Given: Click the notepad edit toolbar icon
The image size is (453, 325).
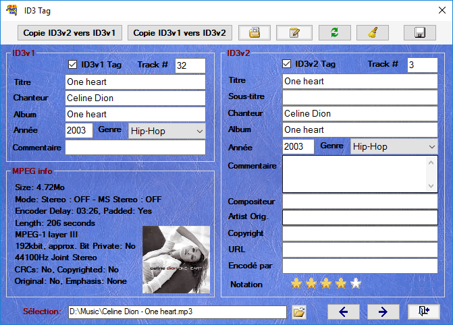Looking at the screenshot, I should [x=294, y=32].
